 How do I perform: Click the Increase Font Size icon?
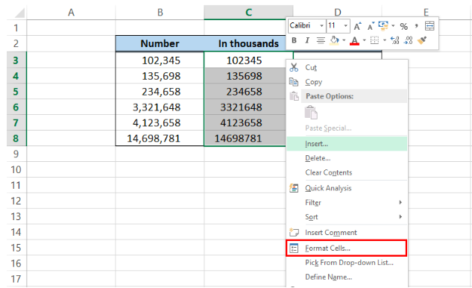[x=357, y=26]
